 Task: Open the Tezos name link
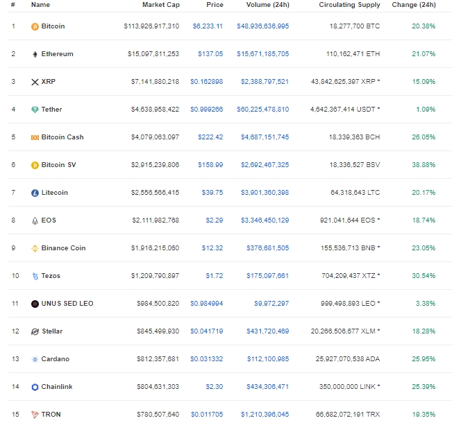[x=51, y=276]
